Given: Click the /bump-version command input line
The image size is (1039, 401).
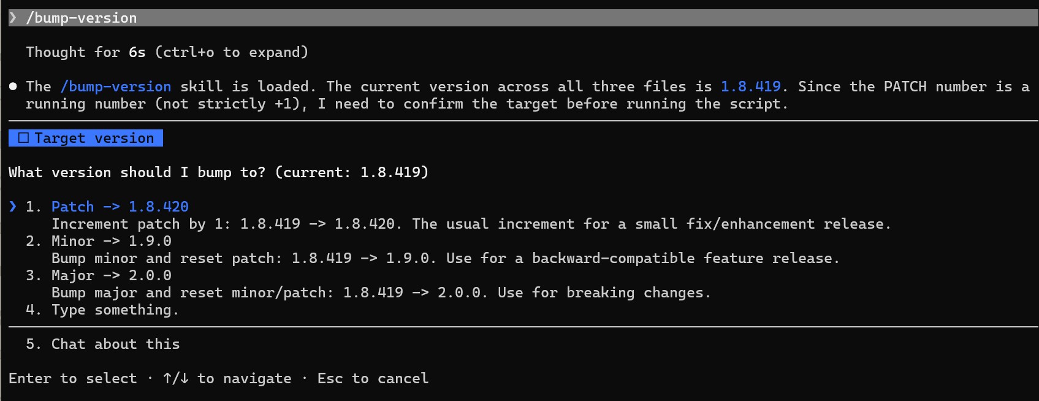Looking at the screenshot, I should [523, 18].
